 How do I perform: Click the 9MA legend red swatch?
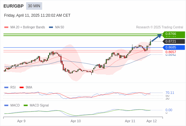pos(21,88)
